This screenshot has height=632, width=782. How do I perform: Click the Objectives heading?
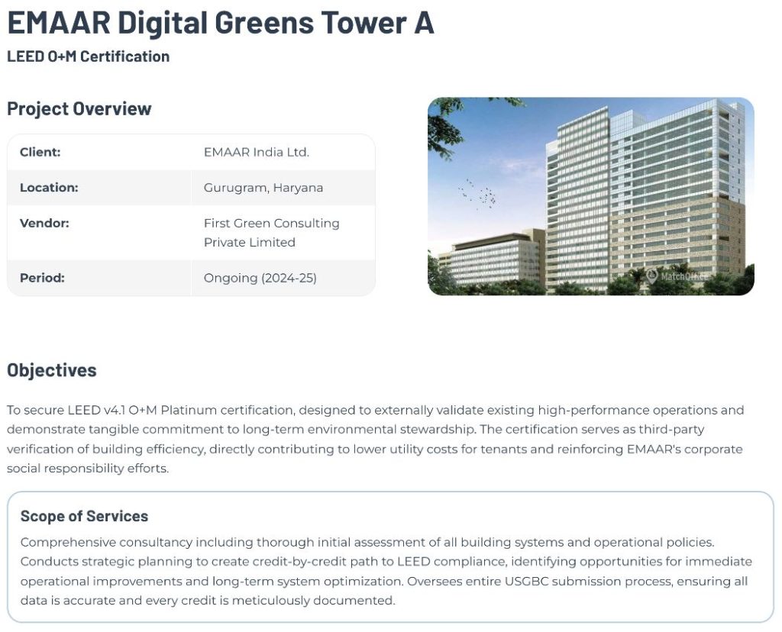coord(52,370)
